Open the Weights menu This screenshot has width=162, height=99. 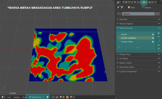[17, 97]
